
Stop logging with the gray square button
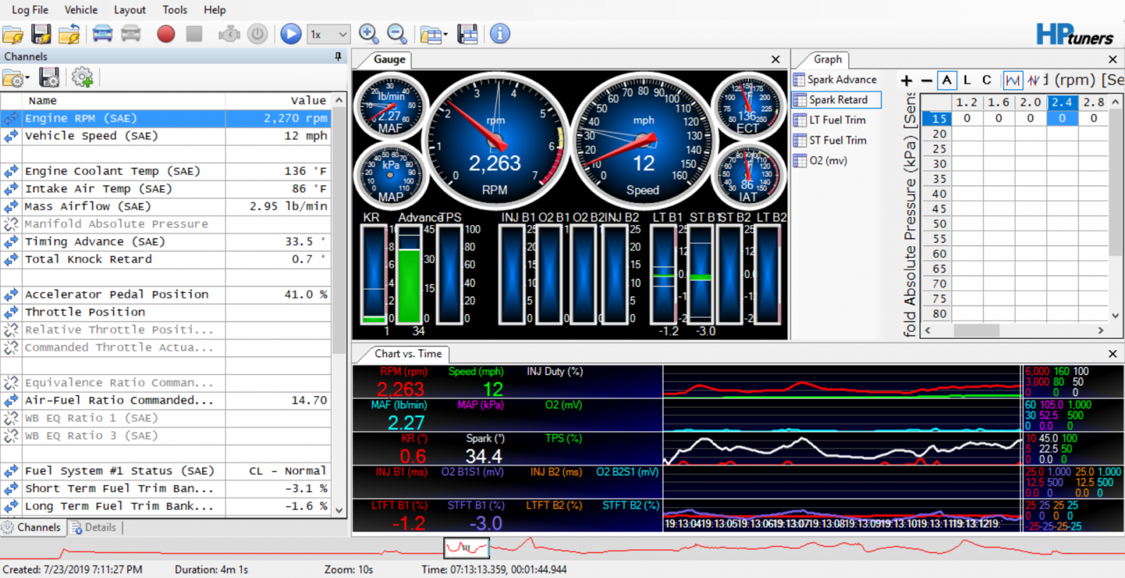click(x=194, y=34)
